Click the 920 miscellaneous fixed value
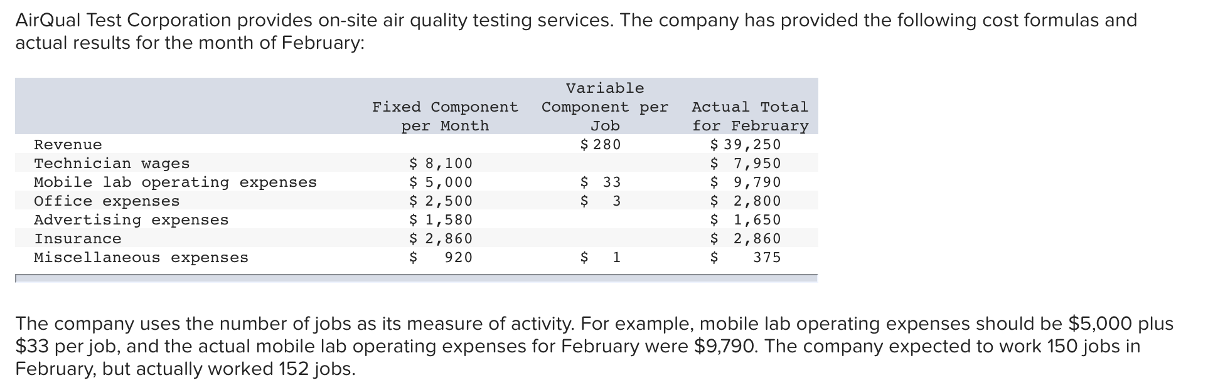Screen dimensions: 1230x390 point(458,258)
